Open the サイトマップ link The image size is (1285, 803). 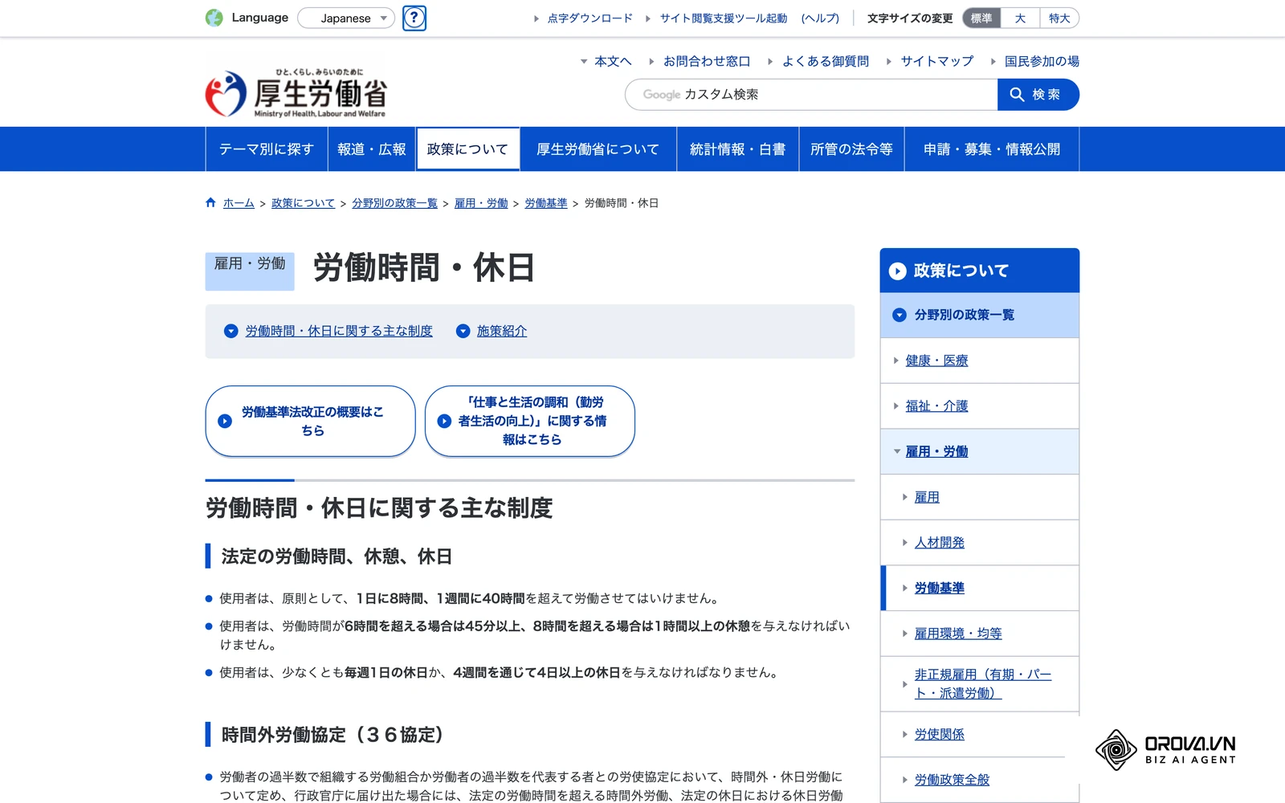936,61
